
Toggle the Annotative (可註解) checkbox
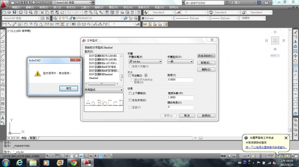click(130, 76)
